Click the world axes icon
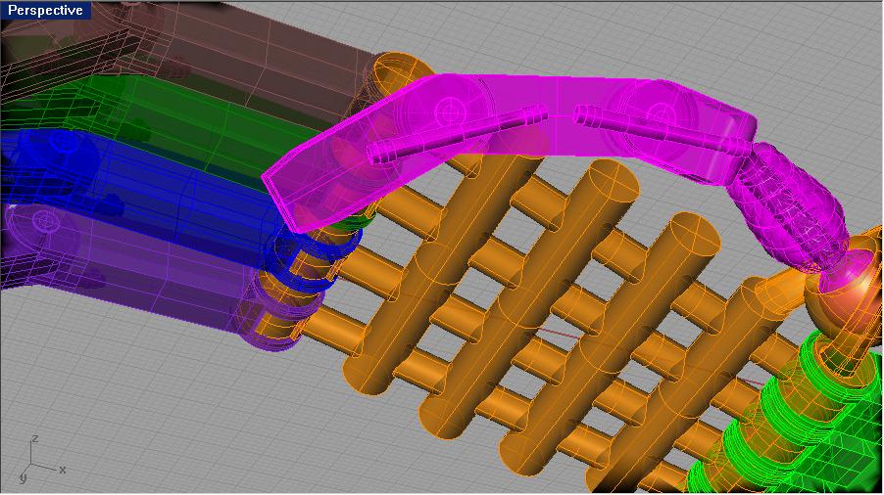This screenshot has height=495, width=884. click(34, 462)
